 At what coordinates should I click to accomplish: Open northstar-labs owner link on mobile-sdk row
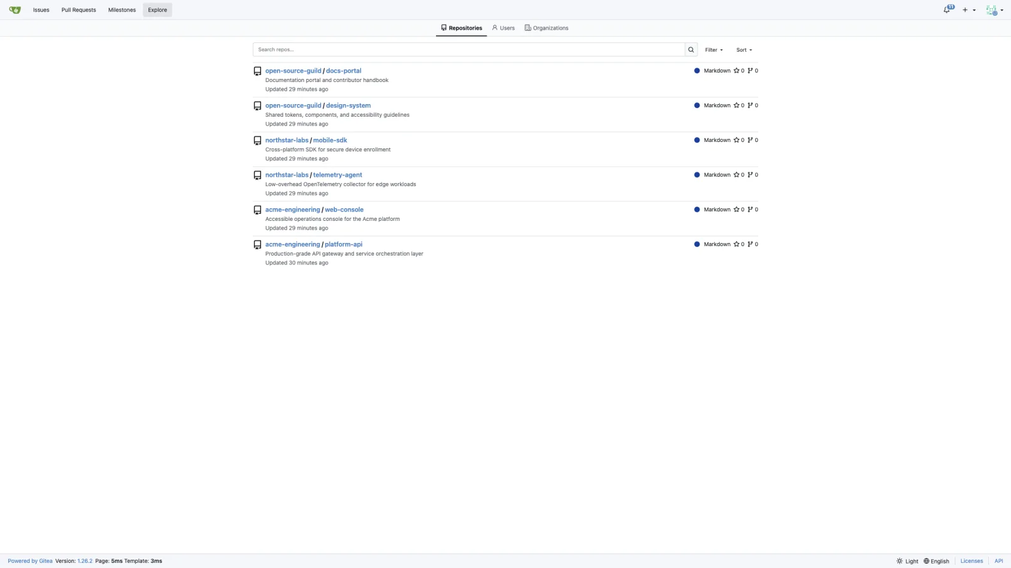287,140
